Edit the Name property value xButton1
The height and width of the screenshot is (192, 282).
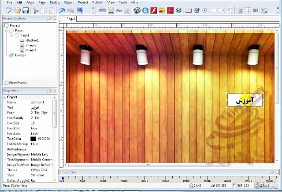[x=37, y=102]
